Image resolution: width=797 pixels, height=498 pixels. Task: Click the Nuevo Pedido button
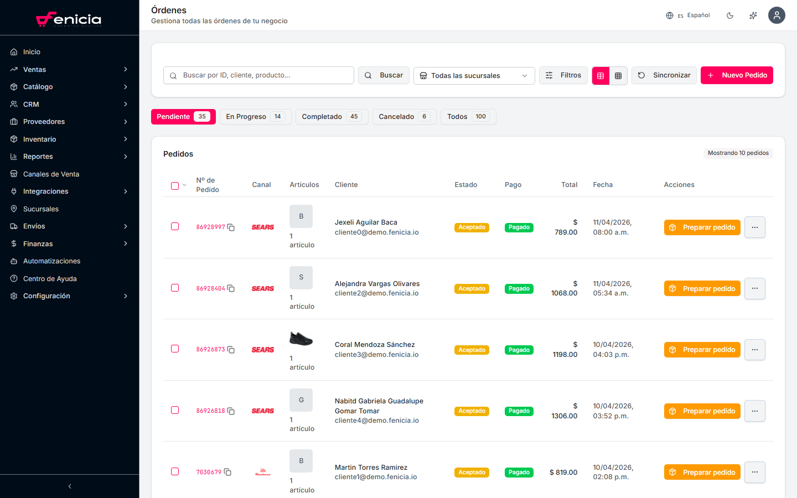click(x=736, y=75)
